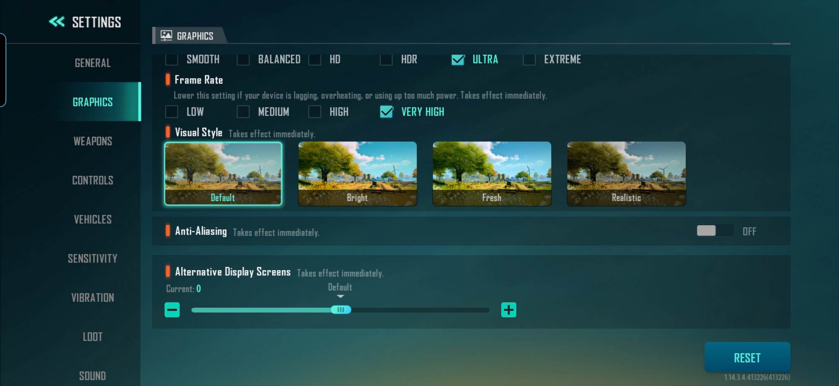Select the Balanced graphics checkbox
The width and height of the screenshot is (839, 386).
tap(243, 60)
